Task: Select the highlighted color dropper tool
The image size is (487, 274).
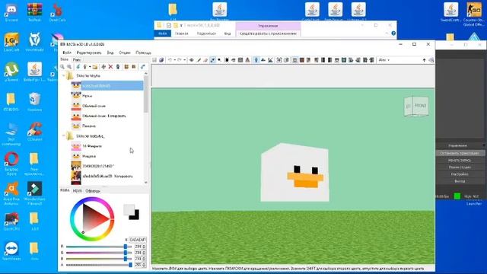Action: [x=212, y=60]
